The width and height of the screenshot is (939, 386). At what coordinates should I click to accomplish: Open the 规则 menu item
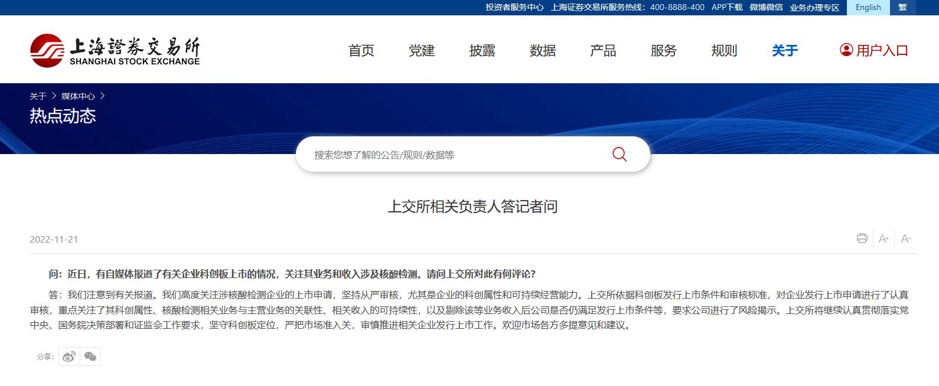coord(724,51)
